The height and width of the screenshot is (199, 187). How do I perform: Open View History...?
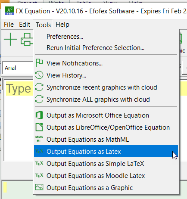tap(106, 75)
